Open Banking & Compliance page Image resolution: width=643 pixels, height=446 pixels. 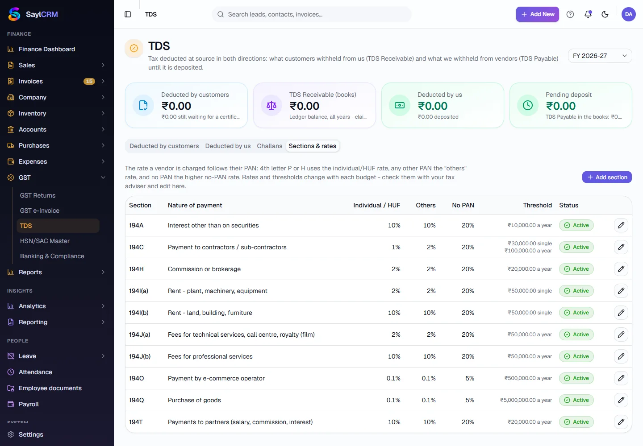(58, 256)
